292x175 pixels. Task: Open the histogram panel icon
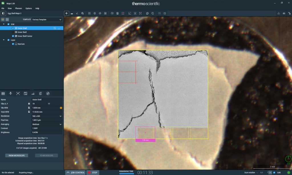point(33,93)
